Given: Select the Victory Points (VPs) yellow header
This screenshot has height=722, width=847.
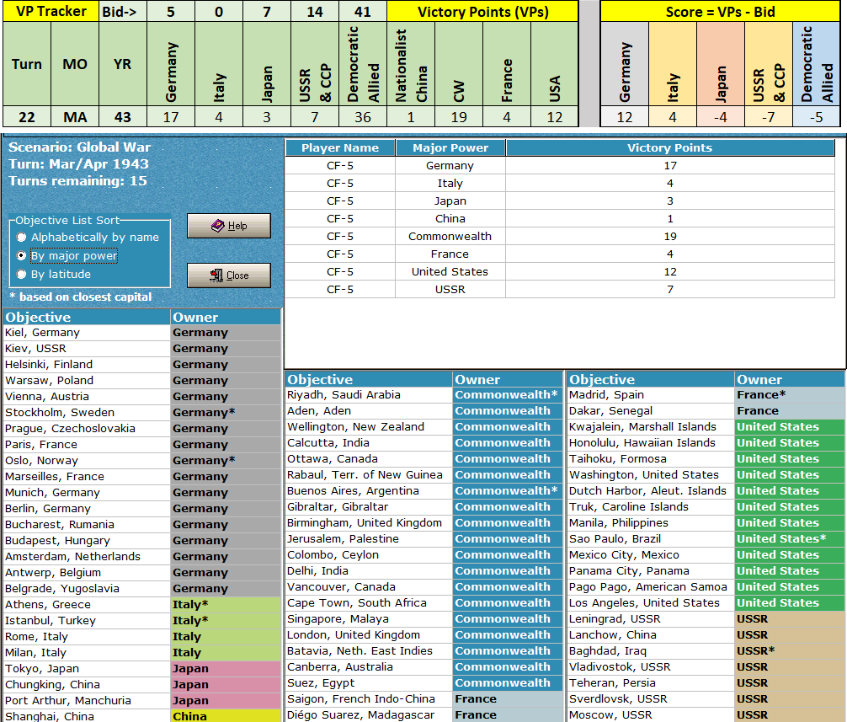Looking at the screenshot, I should pyautogui.click(x=482, y=11).
